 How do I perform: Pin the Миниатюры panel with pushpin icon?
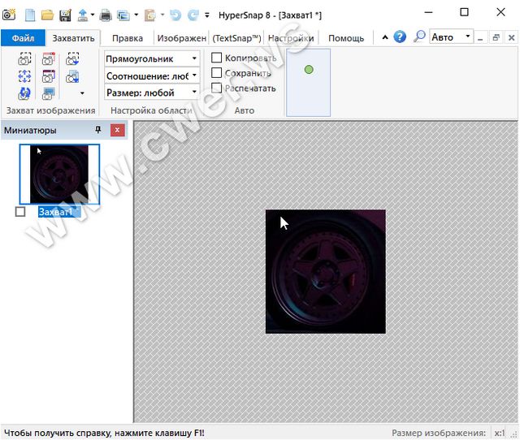coord(99,130)
